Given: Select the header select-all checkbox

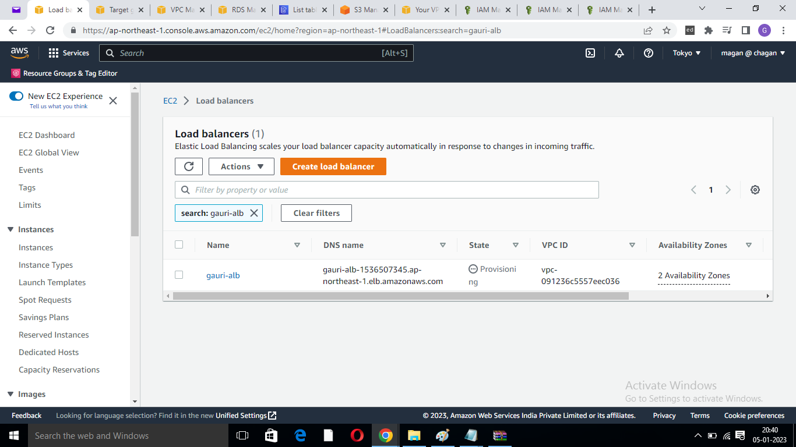Looking at the screenshot, I should 179,244.
